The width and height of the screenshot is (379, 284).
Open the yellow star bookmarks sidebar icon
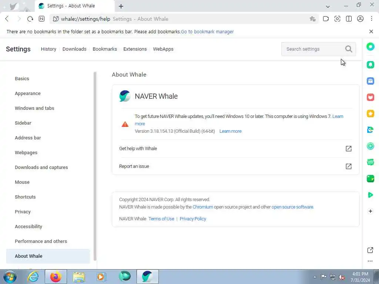(370, 114)
